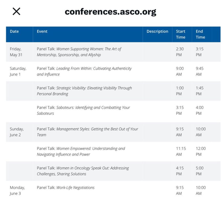
Task: Click the 11:15 AM start time cell
Action: [181, 151]
